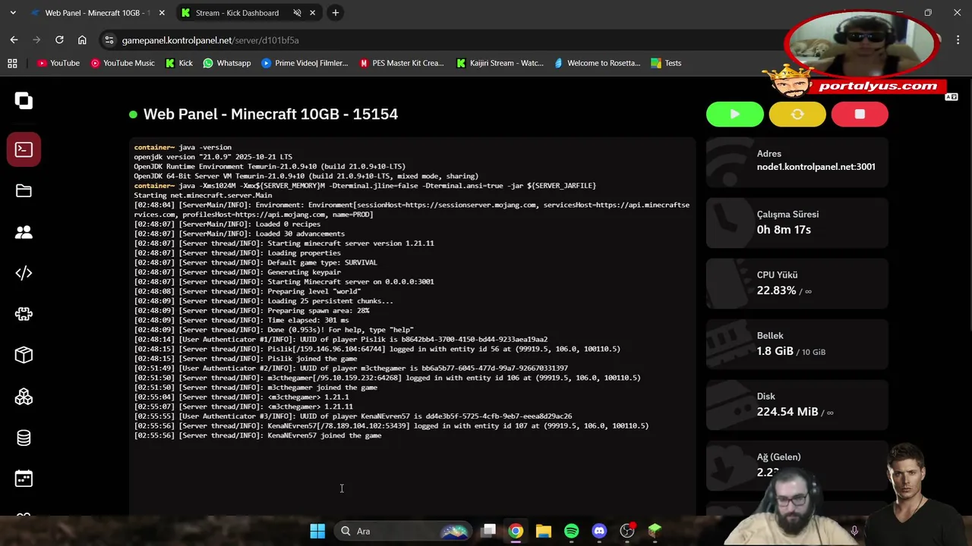Open File Explorer from the taskbar
Screen dimensions: 972x546
pyautogui.click(x=544, y=531)
